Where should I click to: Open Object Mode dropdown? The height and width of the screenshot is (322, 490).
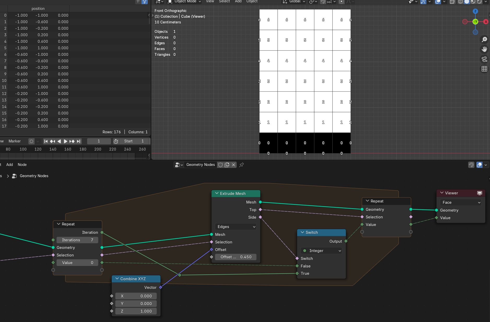coord(184,2)
